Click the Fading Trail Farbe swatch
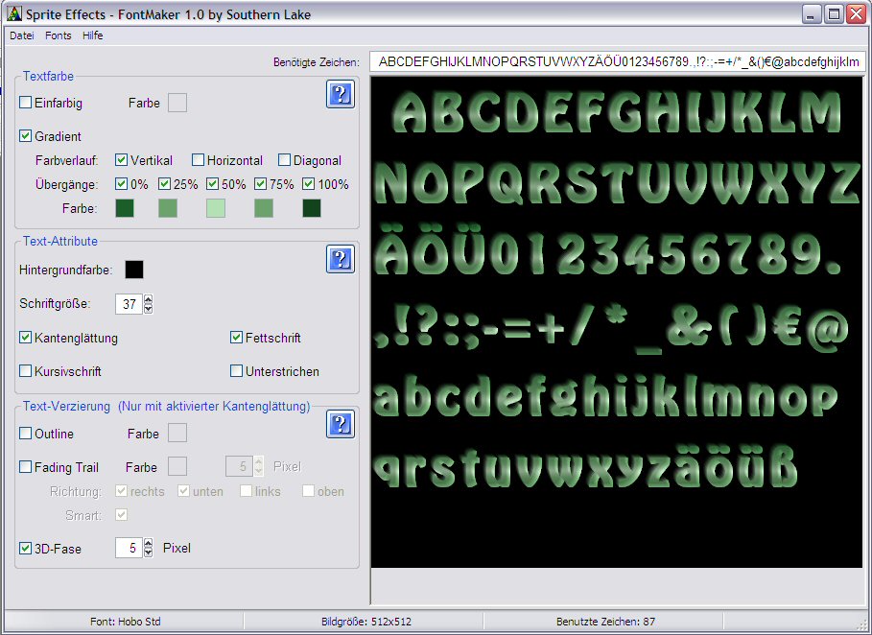This screenshot has width=872, height=635. click(177, 466)
